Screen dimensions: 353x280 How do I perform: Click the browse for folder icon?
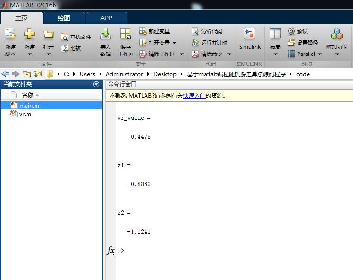(38, 74)
